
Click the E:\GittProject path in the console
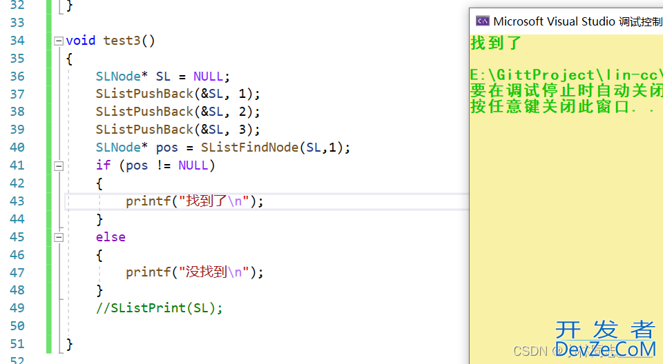click(566, 74)
